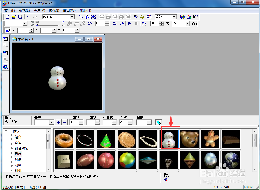Click the Insert geometric object tool
This screenshot has height=190, width=260.
coord(5,67)
